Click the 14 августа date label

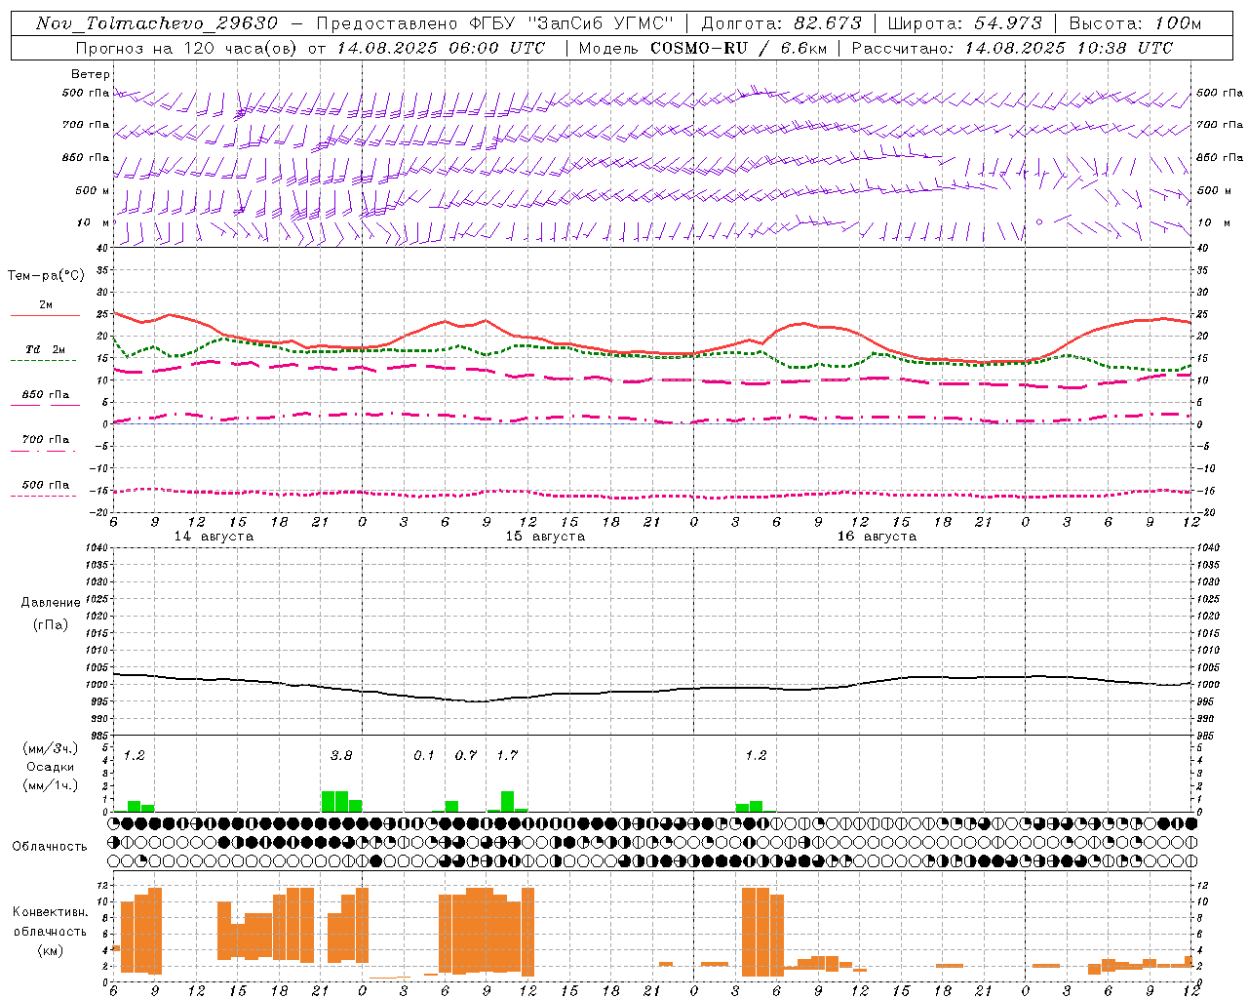tap(214, 537)
